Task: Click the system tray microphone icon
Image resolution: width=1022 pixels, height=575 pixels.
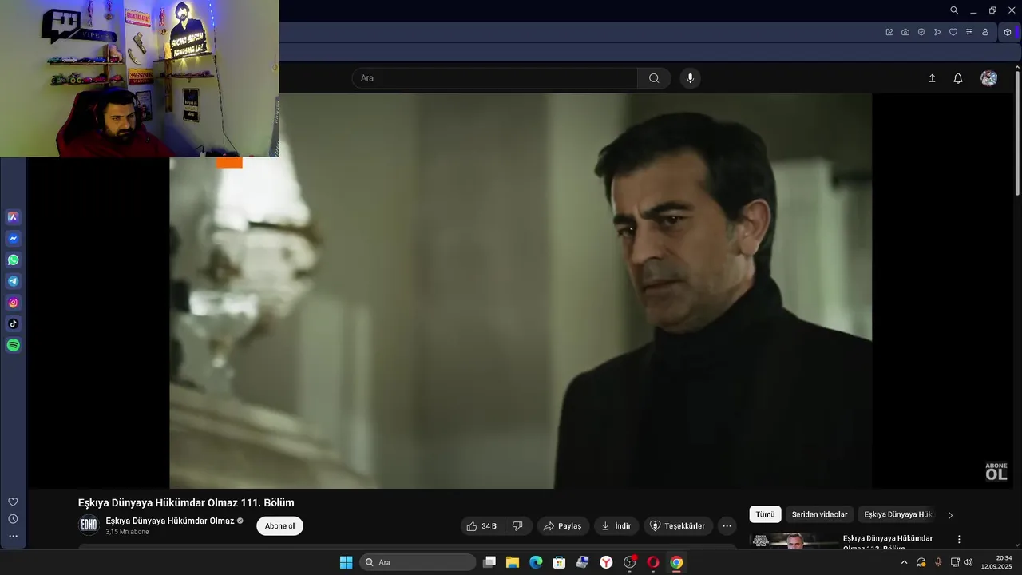Action: pyautogui.click(x=938, y=562)
